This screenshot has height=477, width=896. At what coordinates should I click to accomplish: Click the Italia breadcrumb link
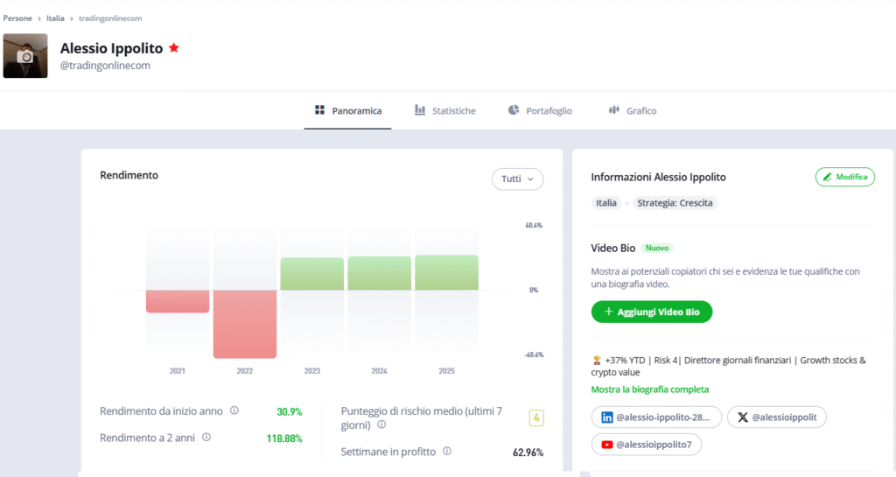click(55, 18)
